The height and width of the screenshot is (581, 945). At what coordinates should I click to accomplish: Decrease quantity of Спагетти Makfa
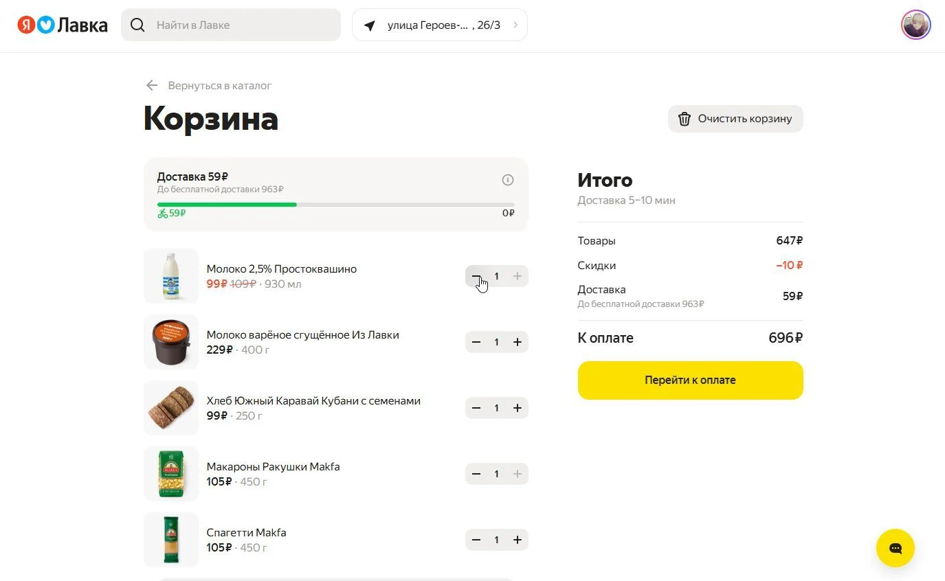pos(476,540)
